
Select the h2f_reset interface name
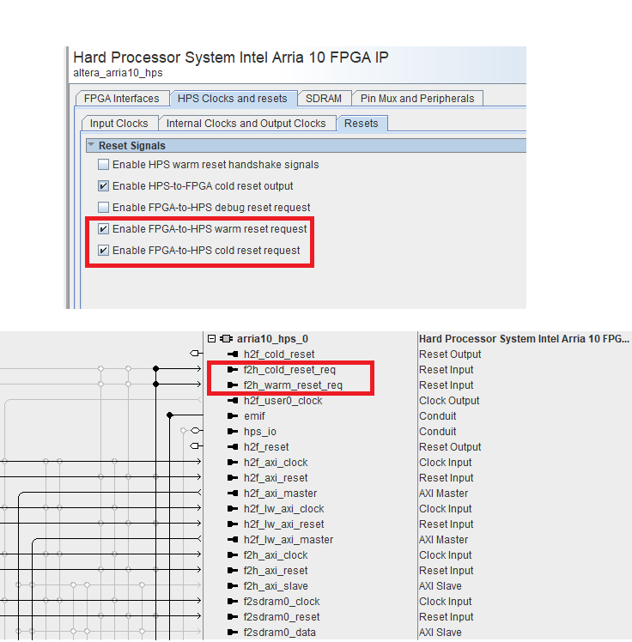[x=266, y=446]
